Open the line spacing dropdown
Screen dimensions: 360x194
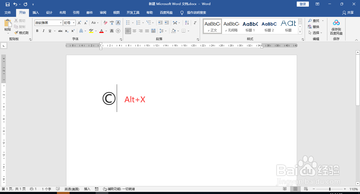163,31
